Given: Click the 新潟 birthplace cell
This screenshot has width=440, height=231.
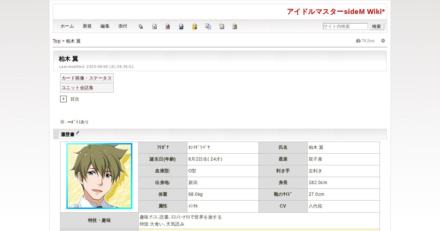Looking at the screenshot, I should pyautogui.click(x=223, y=183).
